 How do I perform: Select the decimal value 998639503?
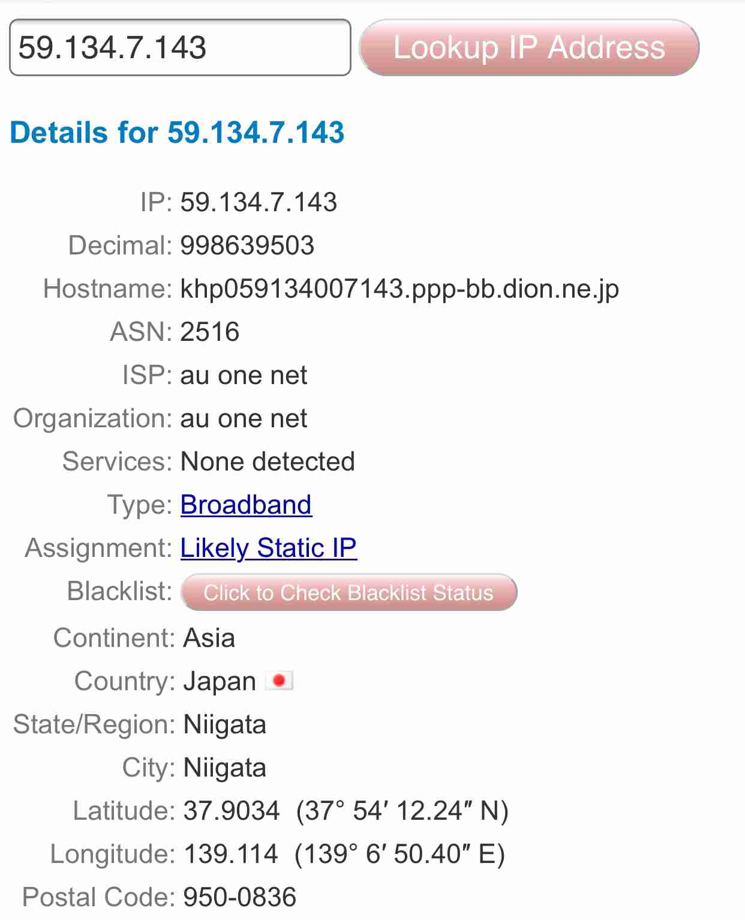pos(247,245)
